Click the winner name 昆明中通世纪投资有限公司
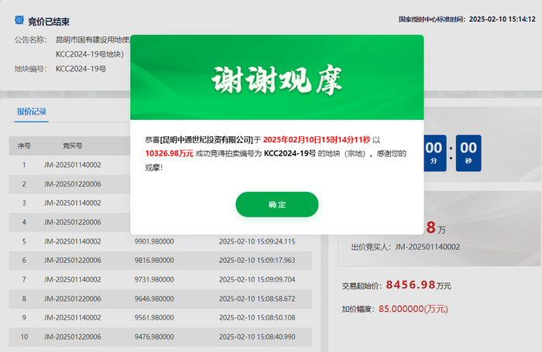The width and height of the screenshot is (542, 352). [x=207, y=140]
